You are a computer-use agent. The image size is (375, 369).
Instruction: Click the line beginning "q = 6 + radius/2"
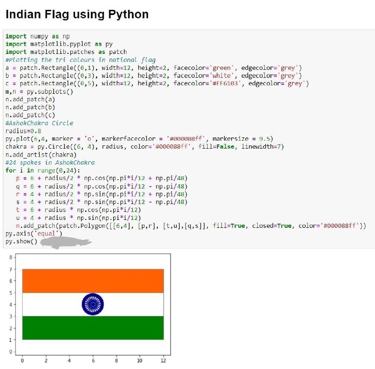point(102,186)
